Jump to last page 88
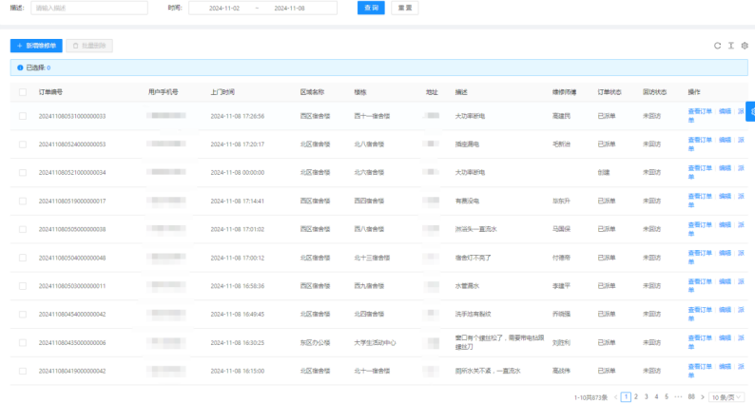The height and width of the screenshot is (404, 755). click(x=691, y=396)
